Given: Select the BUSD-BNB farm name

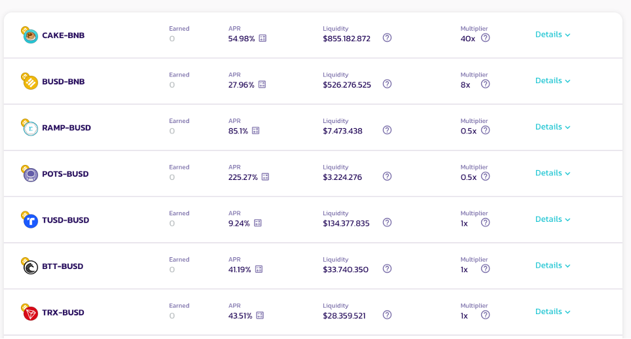Looking at the screenshot, I should click(63, 82).
